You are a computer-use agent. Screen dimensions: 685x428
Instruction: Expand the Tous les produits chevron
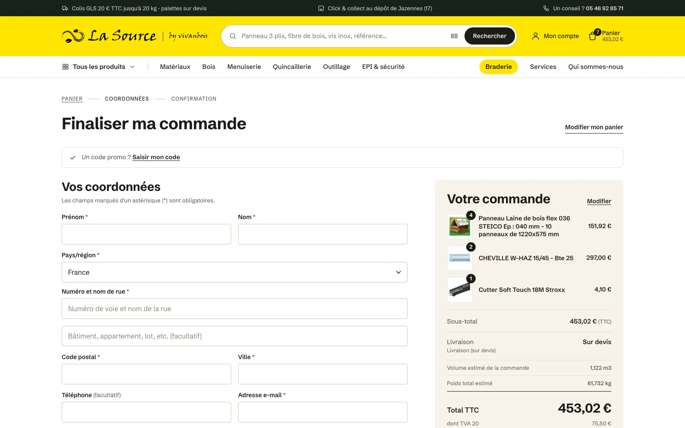pyautogui.click(x=132, y=67)
